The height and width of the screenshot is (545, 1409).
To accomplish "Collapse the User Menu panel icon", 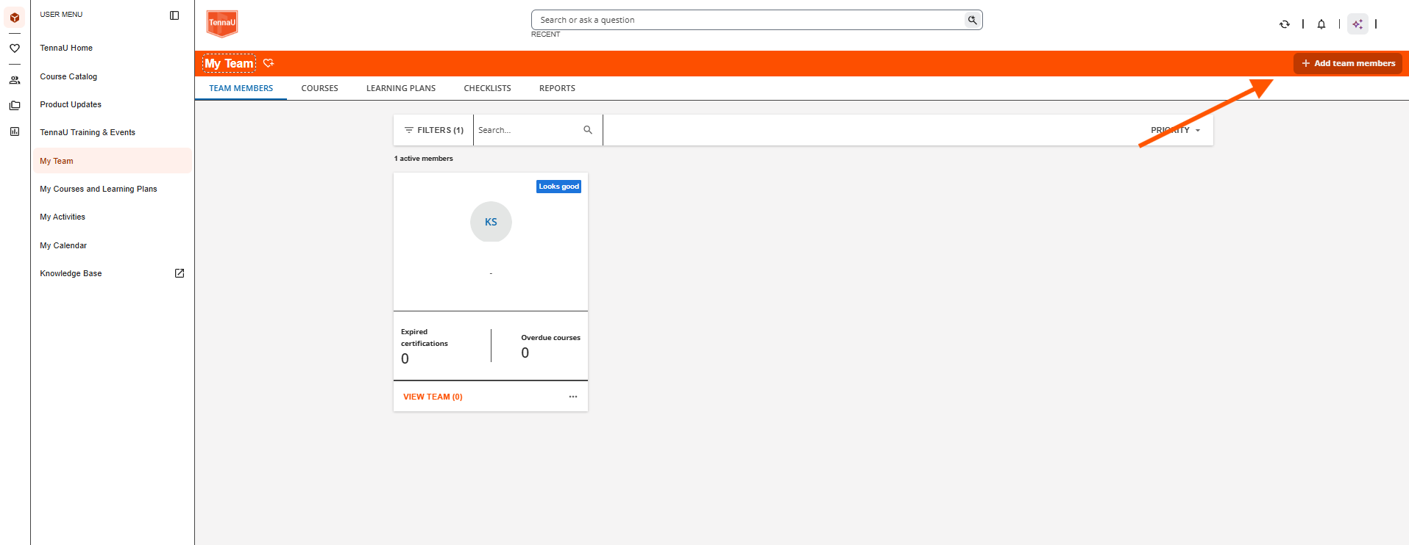I will coord(174,15).
